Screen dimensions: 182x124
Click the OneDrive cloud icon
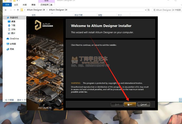(x=8, y=39)
